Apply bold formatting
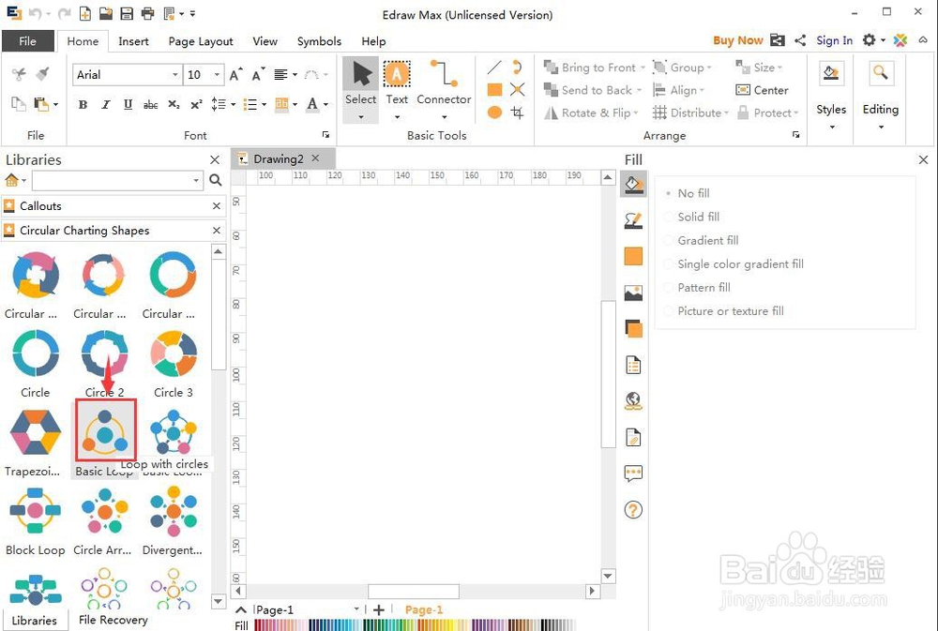938x631 pixels. (83, 105)
